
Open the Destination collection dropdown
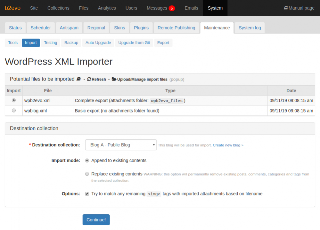click(x=121, y=145)
